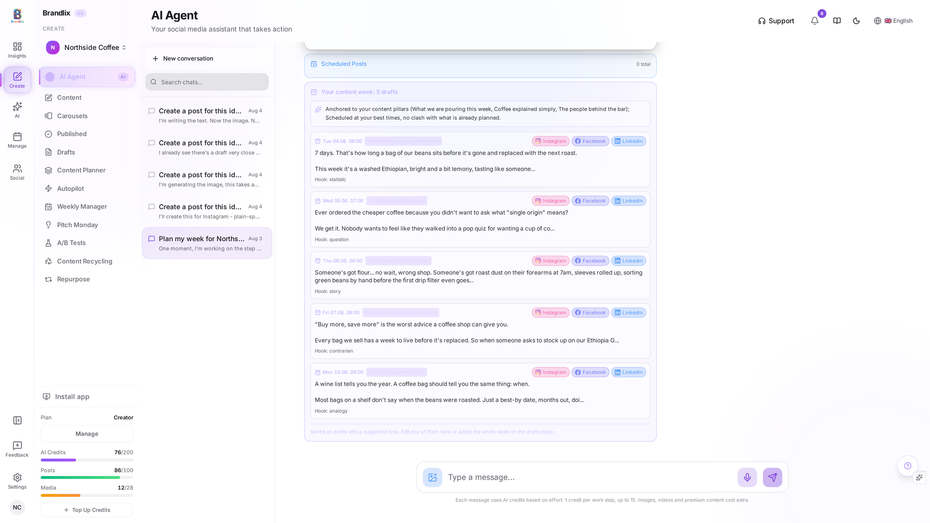Click the Support headset link
Viewport: 930px width, 523px height.
pos(776,21)
